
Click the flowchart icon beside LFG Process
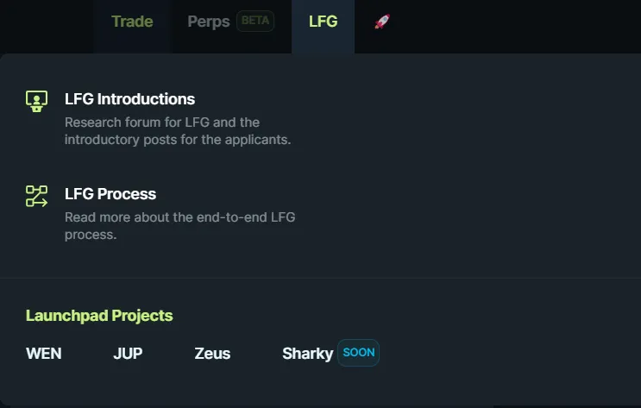pyautogui.click(x=36, y=196)
